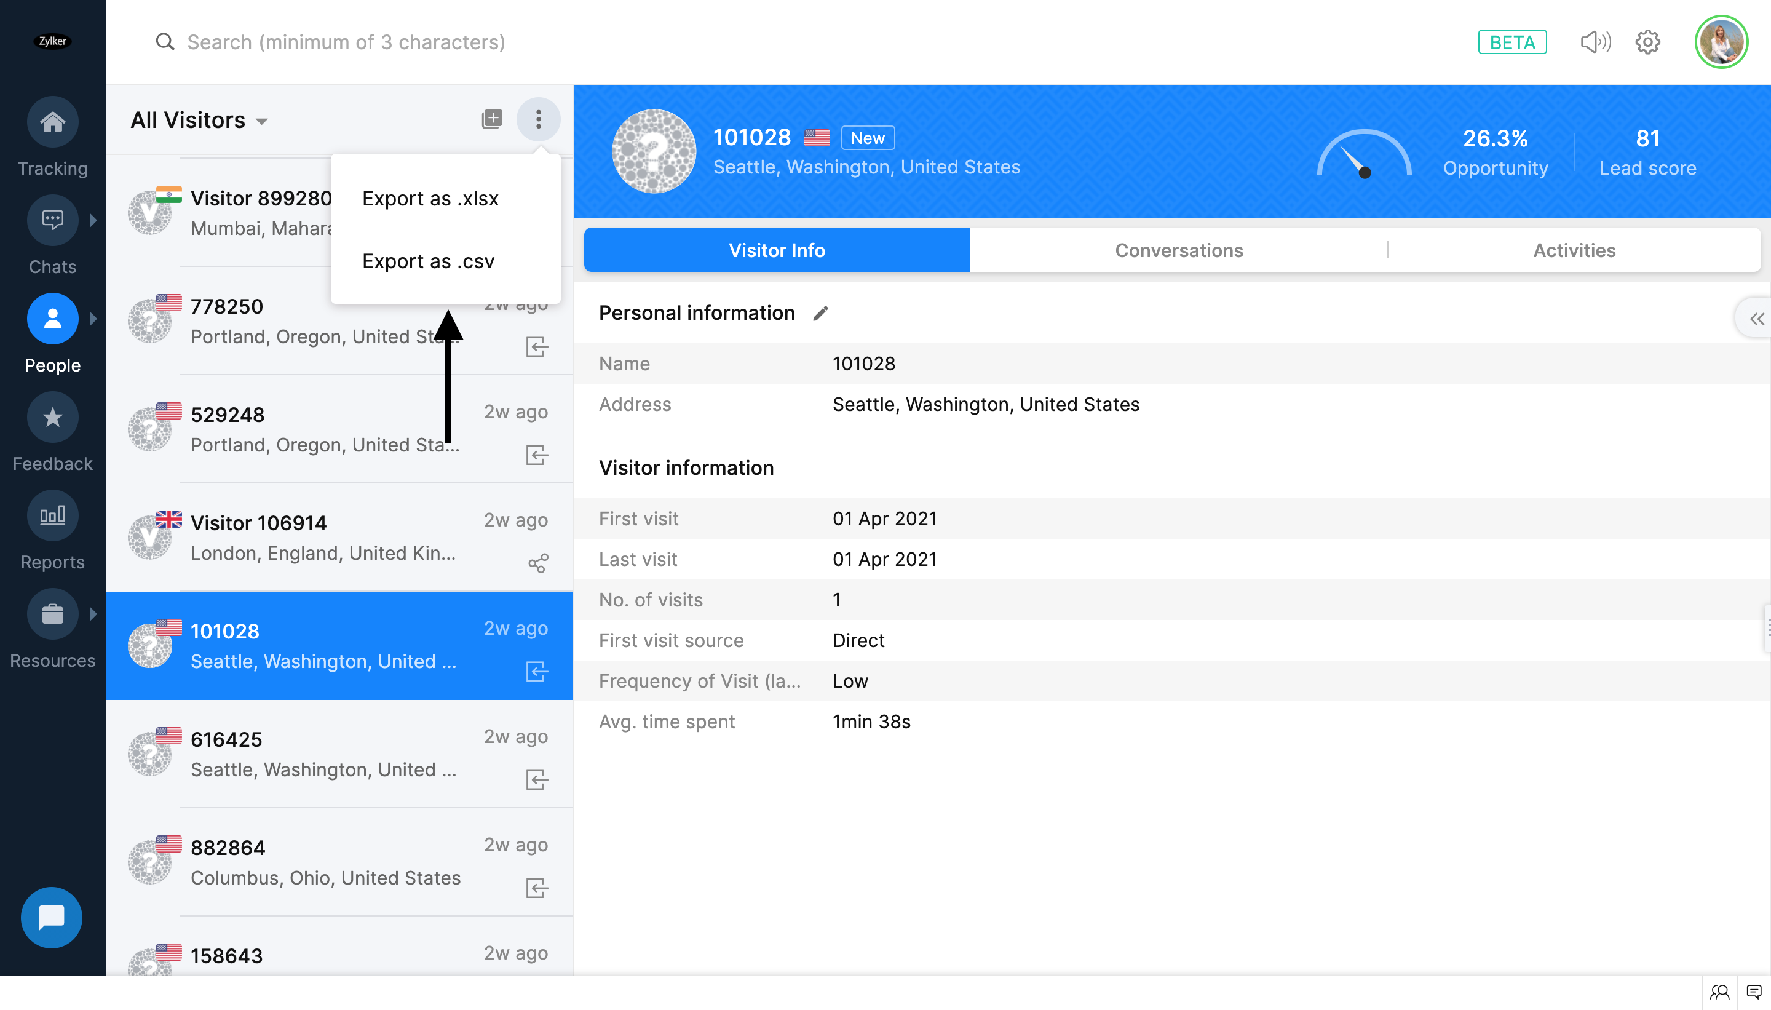Click the share icon on Visitor 106914
This screenshot has height=1010, width=1771.
pos(537,563)
